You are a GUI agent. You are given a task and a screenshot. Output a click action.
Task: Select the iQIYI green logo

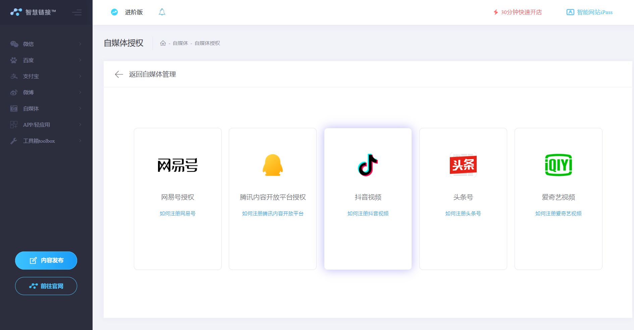pos(558,165)
